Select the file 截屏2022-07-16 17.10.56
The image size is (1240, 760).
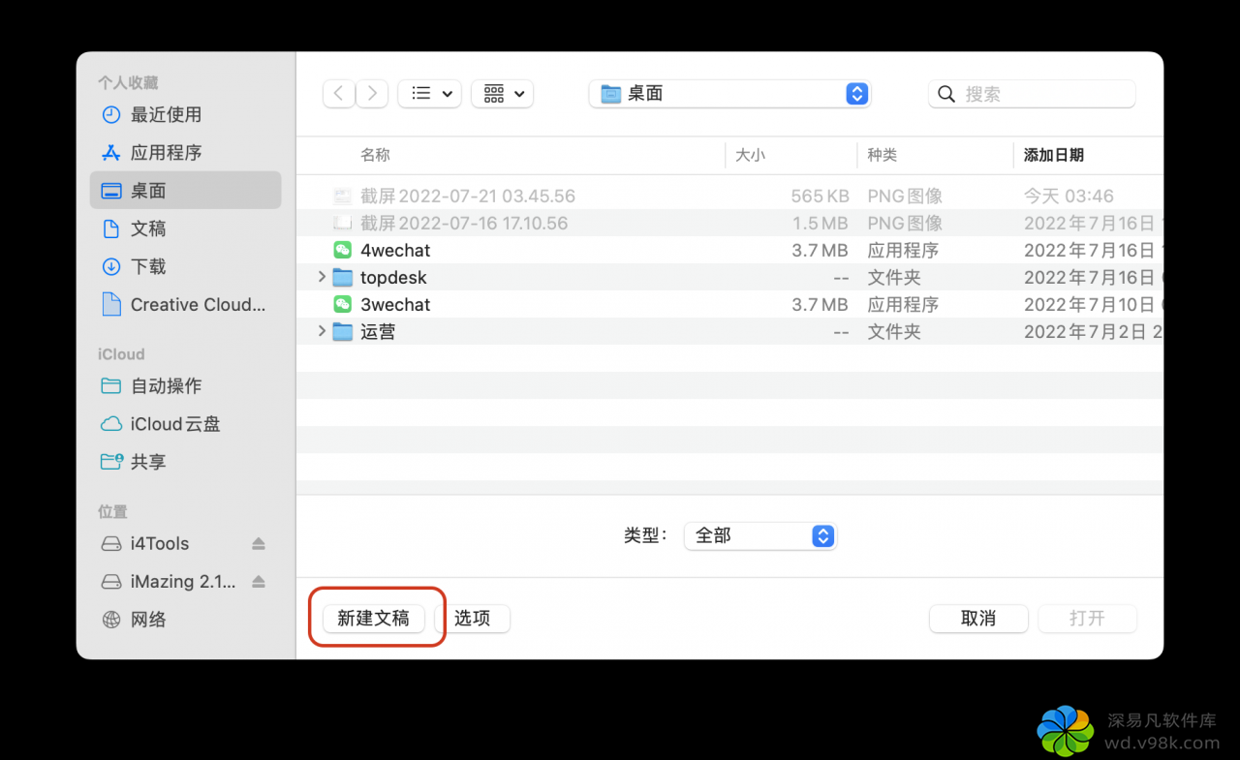pyautogui.click(x=464, y=223)
